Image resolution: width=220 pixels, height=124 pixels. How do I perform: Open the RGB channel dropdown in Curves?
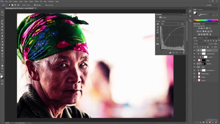tap(169, 24)
